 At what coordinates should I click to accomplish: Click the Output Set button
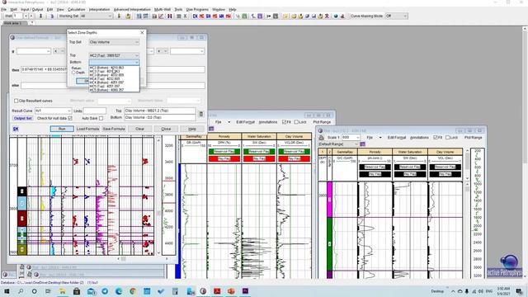tap(23, 118)
